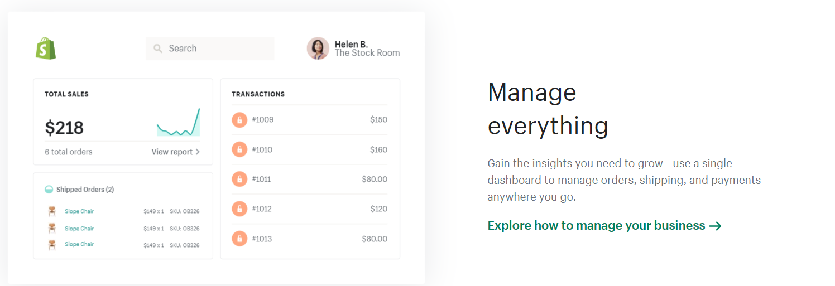Click the lock icon for order #1012

tap(239, 209)
